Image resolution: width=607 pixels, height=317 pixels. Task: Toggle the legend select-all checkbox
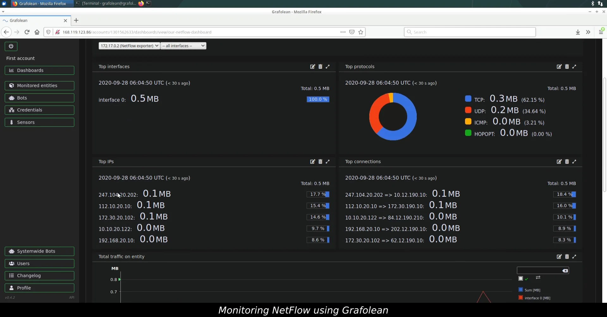tap(521, 278)
